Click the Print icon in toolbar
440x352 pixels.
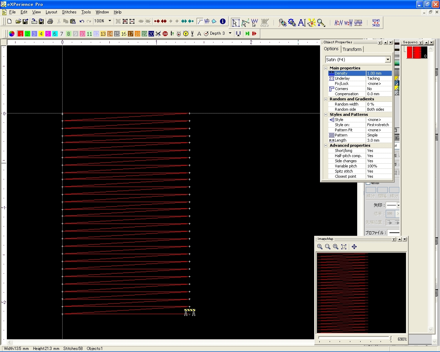click(x=50, y=21)
